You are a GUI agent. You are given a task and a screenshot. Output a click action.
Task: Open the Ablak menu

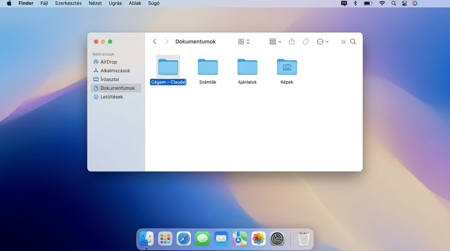(x=135, y=3)
